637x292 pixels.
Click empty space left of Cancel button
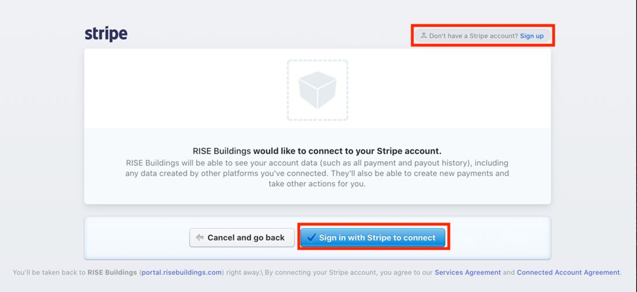pyautogui.click(x=137, y=238)
